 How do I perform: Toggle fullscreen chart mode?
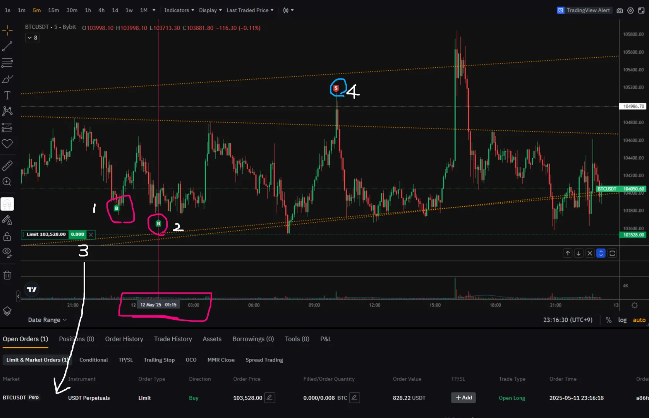[x=641, y=10]
